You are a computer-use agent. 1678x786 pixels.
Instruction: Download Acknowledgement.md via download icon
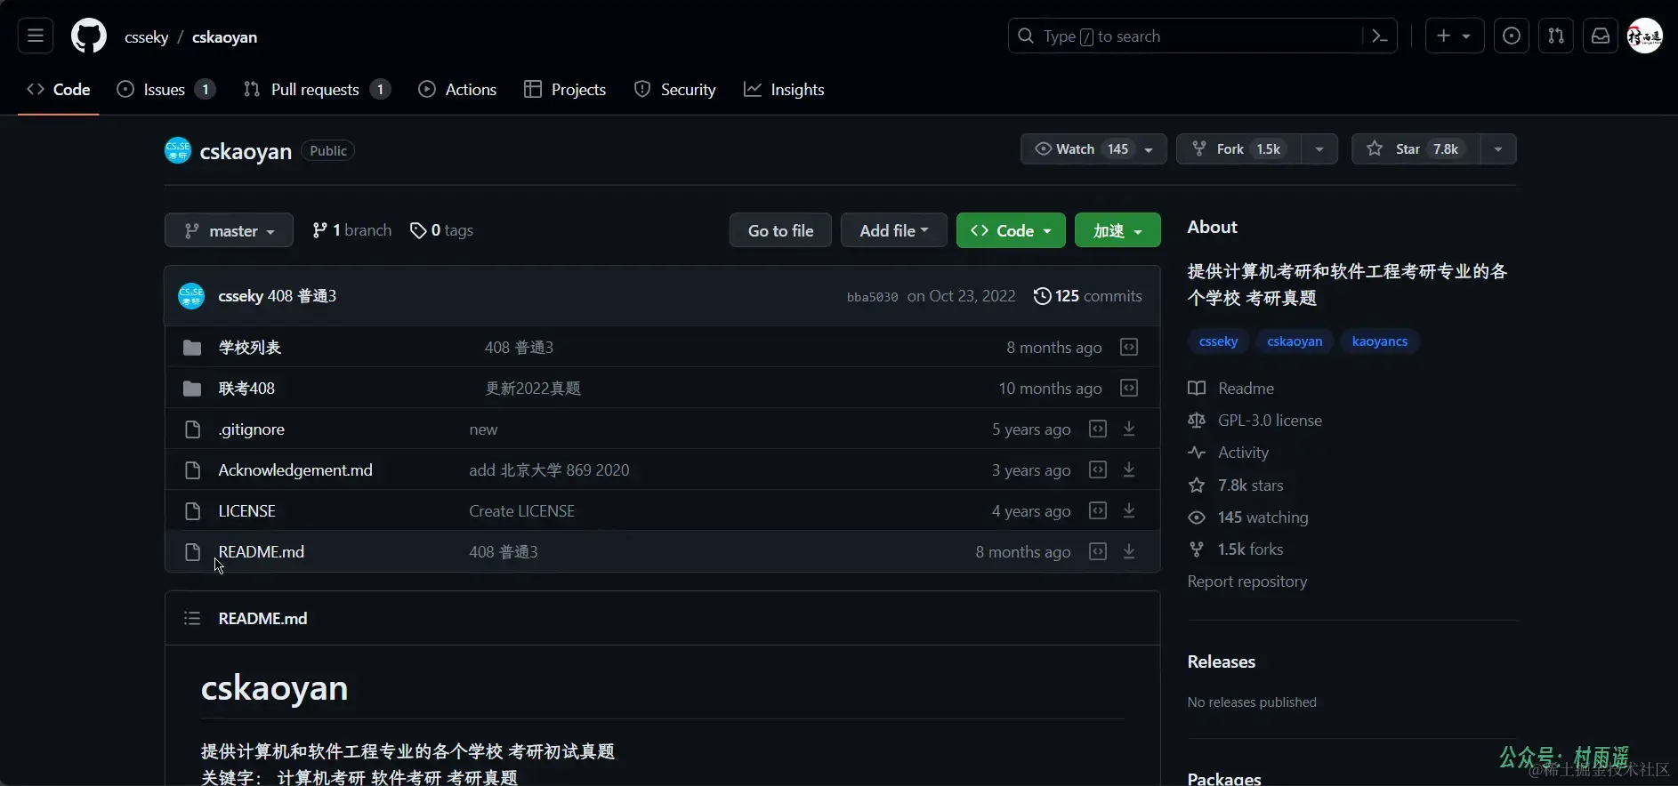tap(1129, 470)
